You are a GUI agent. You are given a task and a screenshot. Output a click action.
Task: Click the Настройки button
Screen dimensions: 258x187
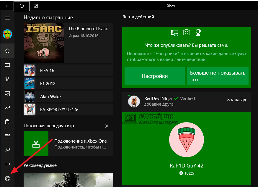pyautogui.click(x=155, y=76)
